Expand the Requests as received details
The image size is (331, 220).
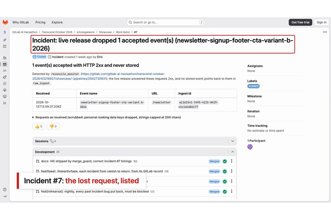[107, 117]
